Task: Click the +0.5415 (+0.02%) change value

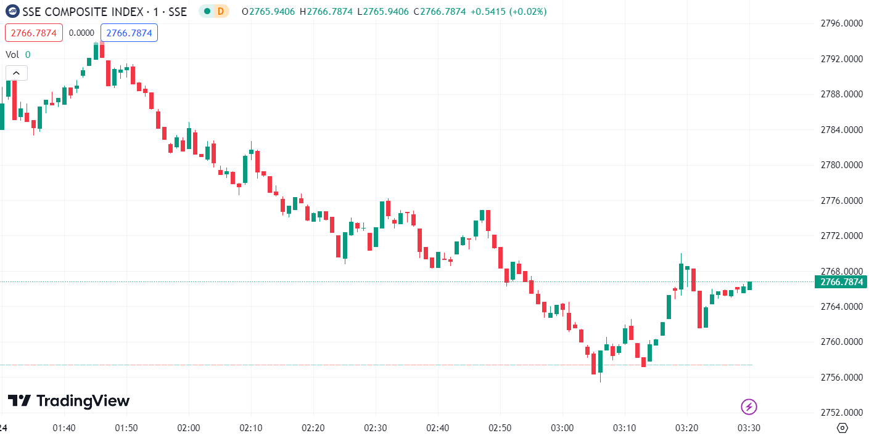Action: point(508,11)
